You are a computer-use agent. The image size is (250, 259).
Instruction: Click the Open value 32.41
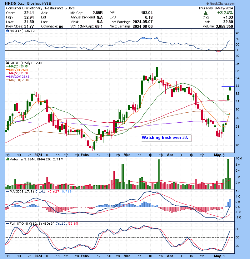click(x=29, y=13)
